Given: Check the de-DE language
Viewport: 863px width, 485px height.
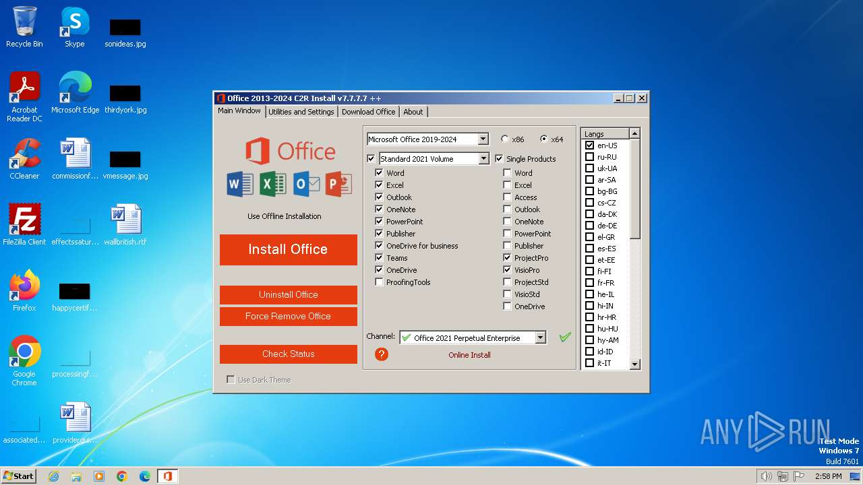Looking at the screenshot, I should [589, 225].
